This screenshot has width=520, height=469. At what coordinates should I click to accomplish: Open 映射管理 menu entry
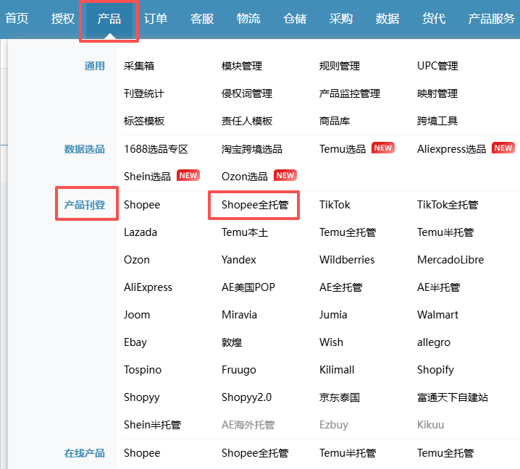click(437, 93)
